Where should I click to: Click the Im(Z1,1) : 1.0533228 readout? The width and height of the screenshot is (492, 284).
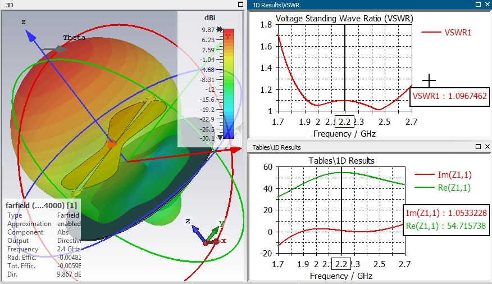[x=446, y=213]
